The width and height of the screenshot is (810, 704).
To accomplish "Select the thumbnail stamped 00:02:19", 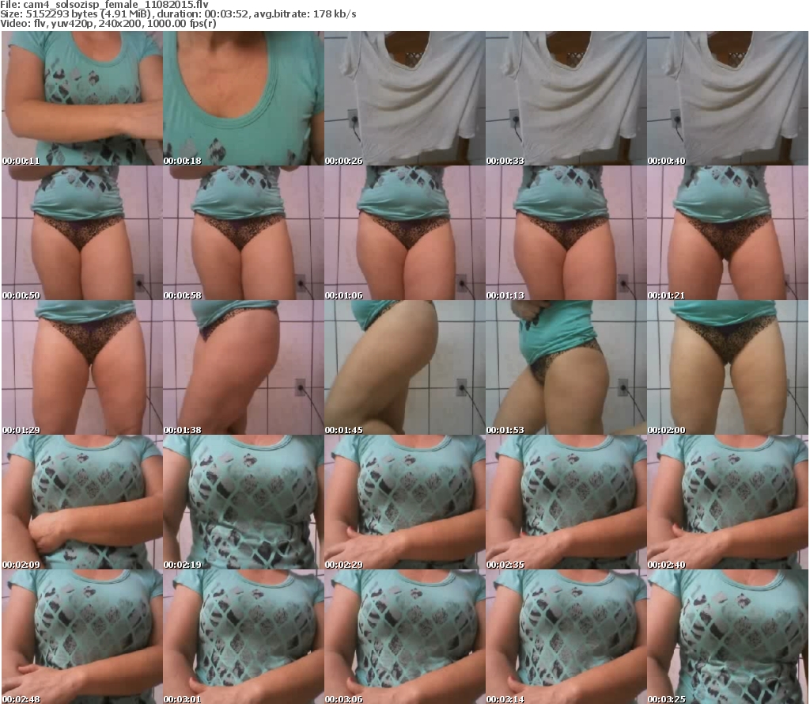I will click(x=244, y=502).
